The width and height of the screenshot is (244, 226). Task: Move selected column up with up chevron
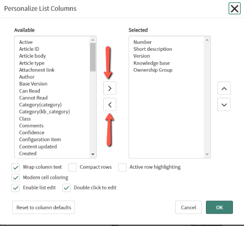(x=224, y=88)
